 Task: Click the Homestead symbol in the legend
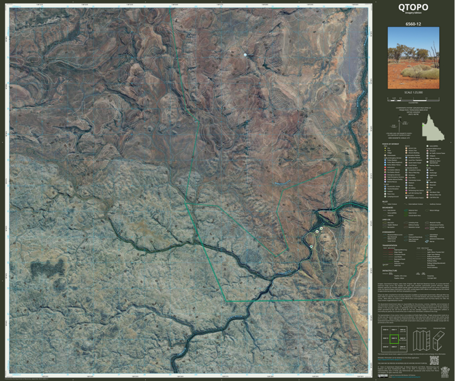(x=385, y=155)
